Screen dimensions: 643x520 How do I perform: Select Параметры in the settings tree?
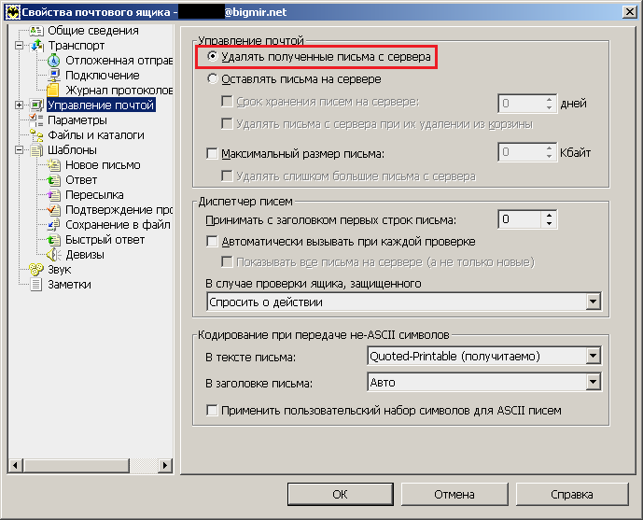tap(77, 119)
